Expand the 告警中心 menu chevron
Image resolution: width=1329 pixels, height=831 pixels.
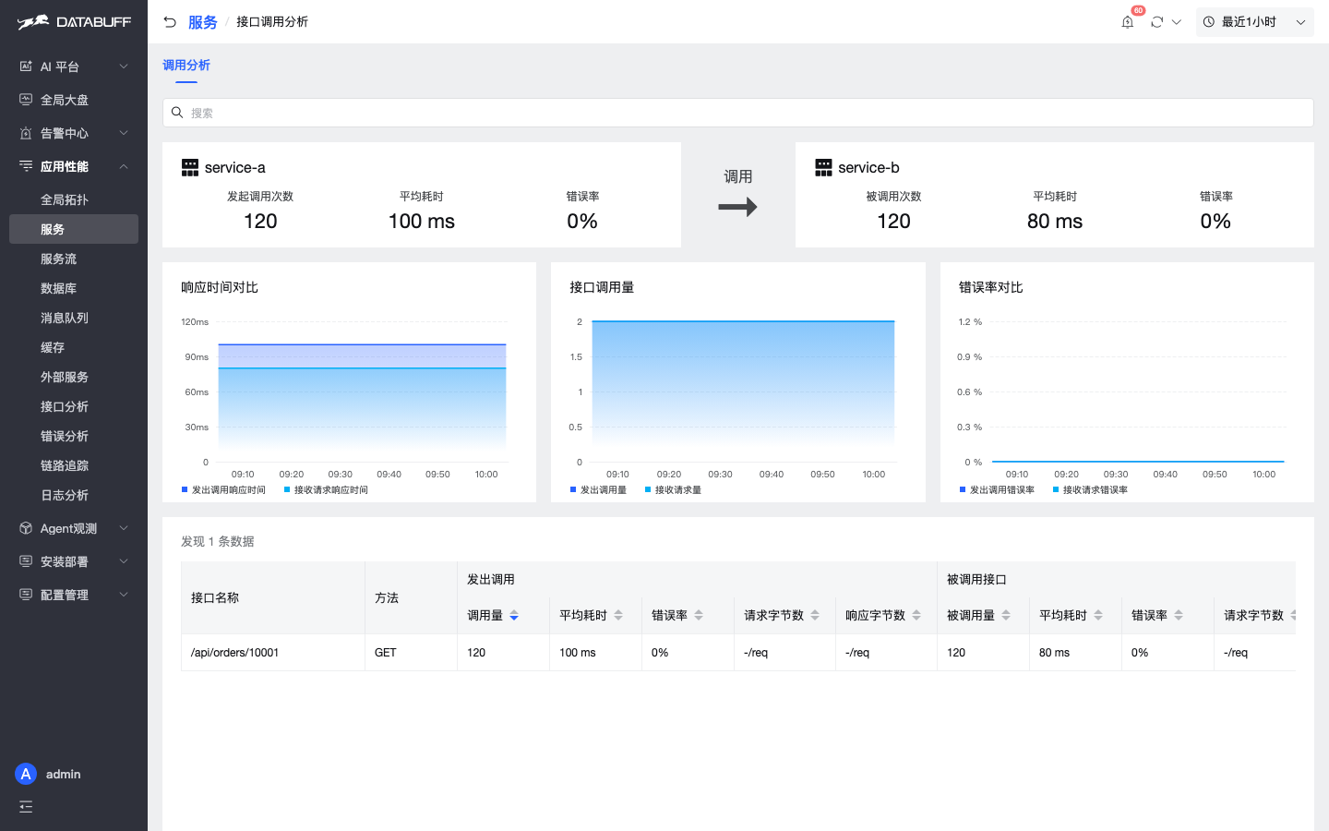124,133
